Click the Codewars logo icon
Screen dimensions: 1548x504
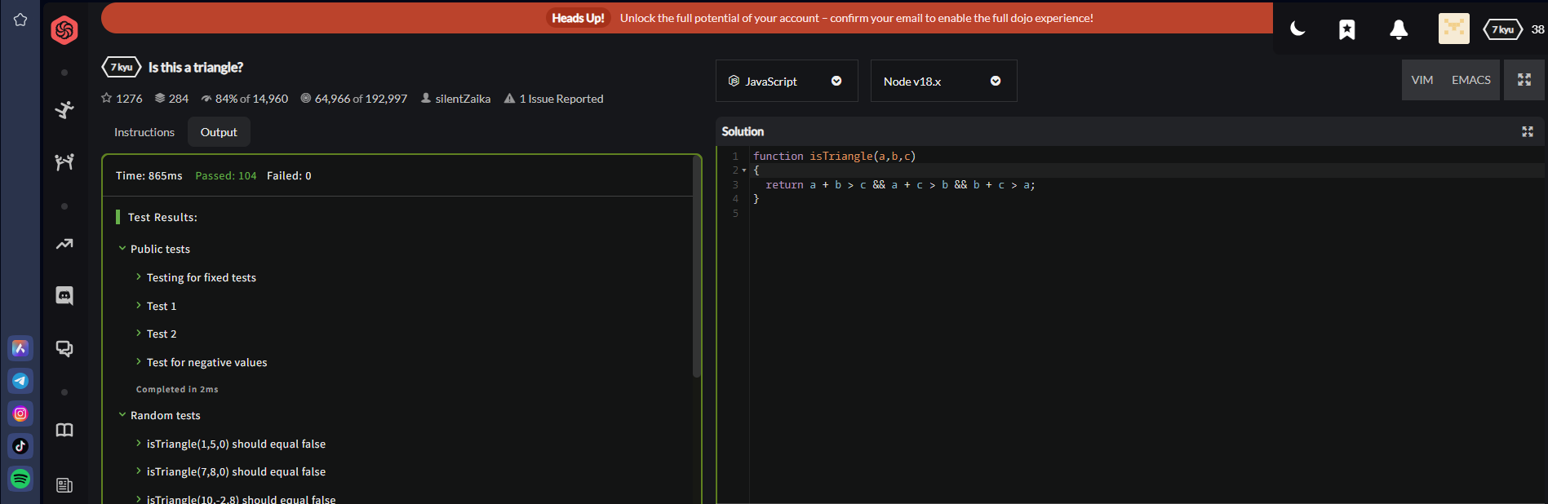coord(64,30)
